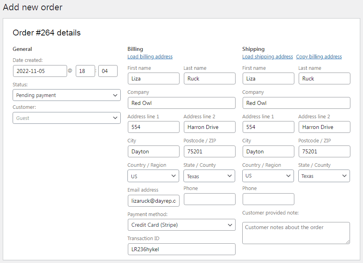
Task: Focus the Date created field 2022-11-05
Action: [40, 71]
